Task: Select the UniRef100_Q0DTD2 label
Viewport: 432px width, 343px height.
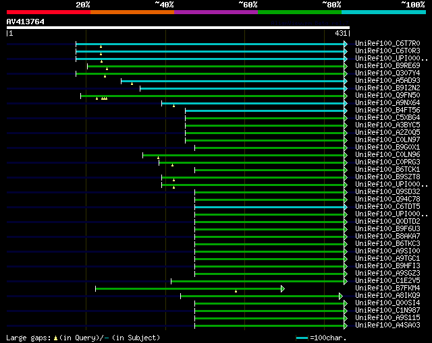Action: click(x=387, y=222)
